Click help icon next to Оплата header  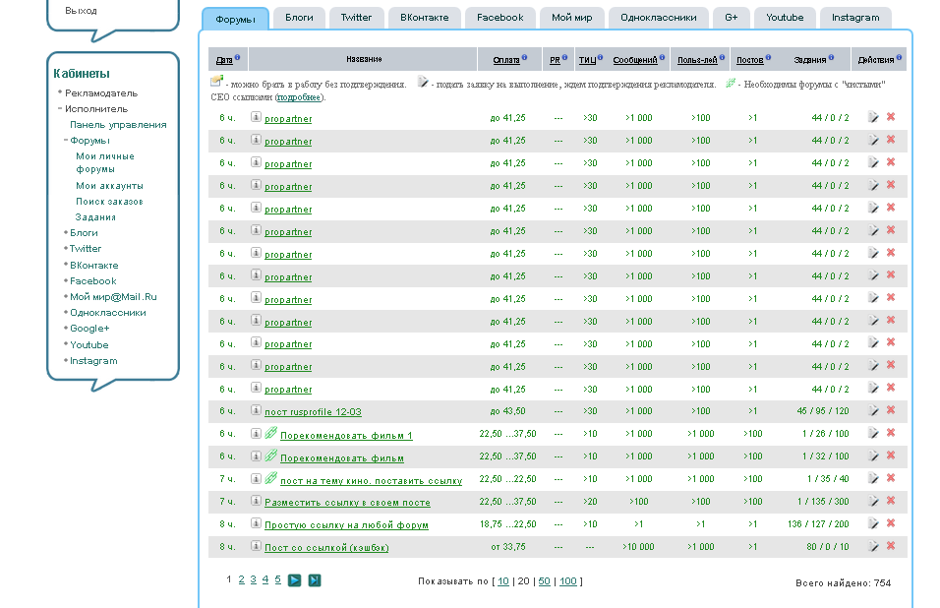(x=524, y=58)
